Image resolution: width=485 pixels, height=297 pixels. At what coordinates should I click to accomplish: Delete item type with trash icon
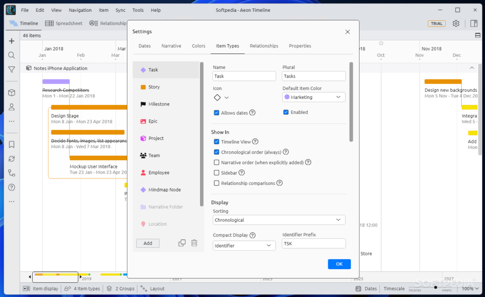tap(194, 243)
